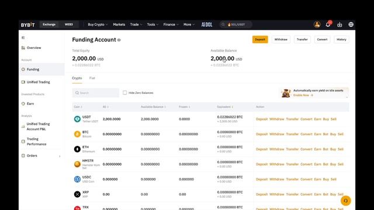
Task: Open the language globe icon
Action: tap(351, 24)
